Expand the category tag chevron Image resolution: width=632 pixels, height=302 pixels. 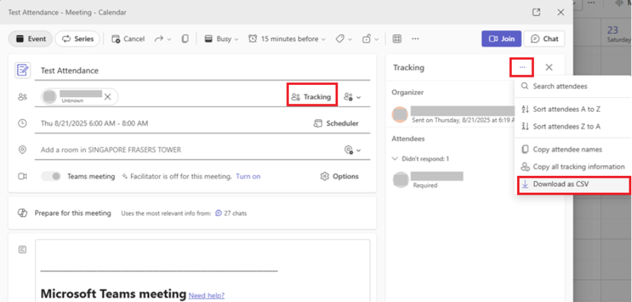(350, 40)
